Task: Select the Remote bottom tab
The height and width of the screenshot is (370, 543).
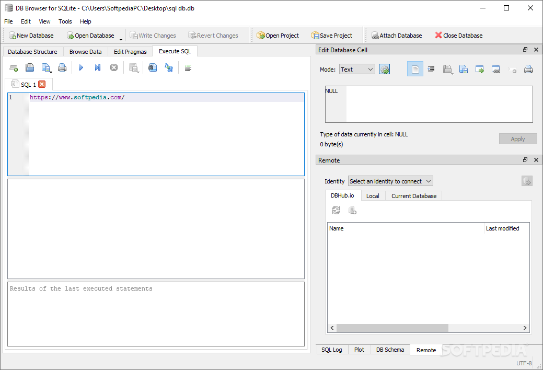Action: tap(426, 350)
